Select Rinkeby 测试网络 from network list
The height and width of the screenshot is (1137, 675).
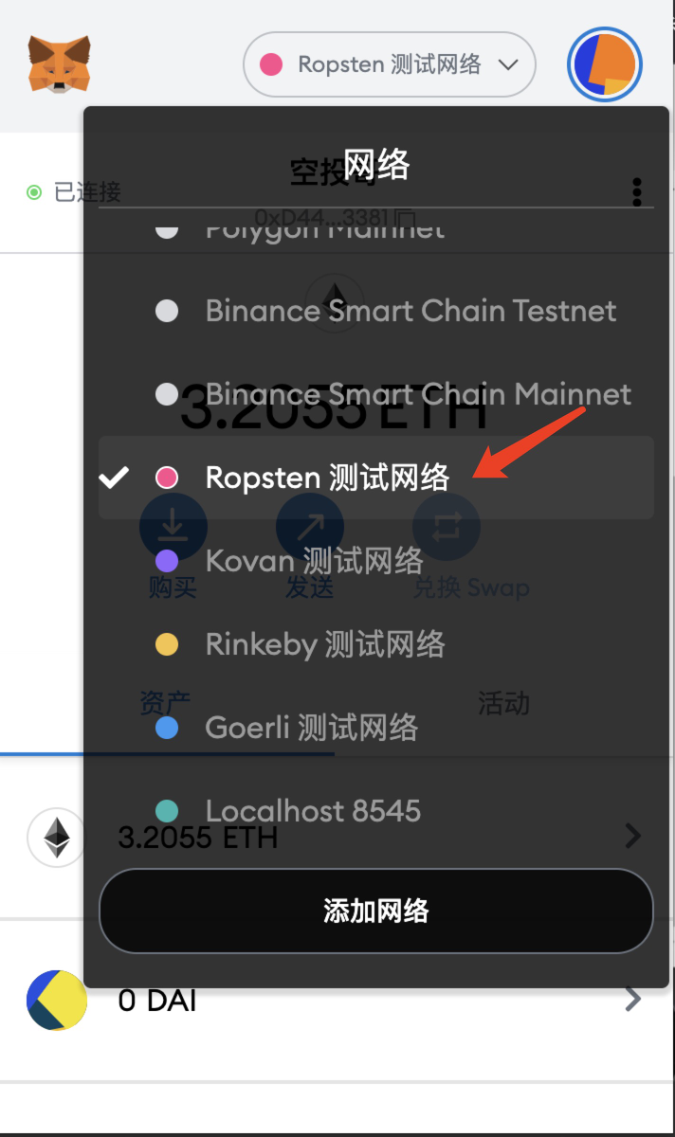tap(324, 644)
